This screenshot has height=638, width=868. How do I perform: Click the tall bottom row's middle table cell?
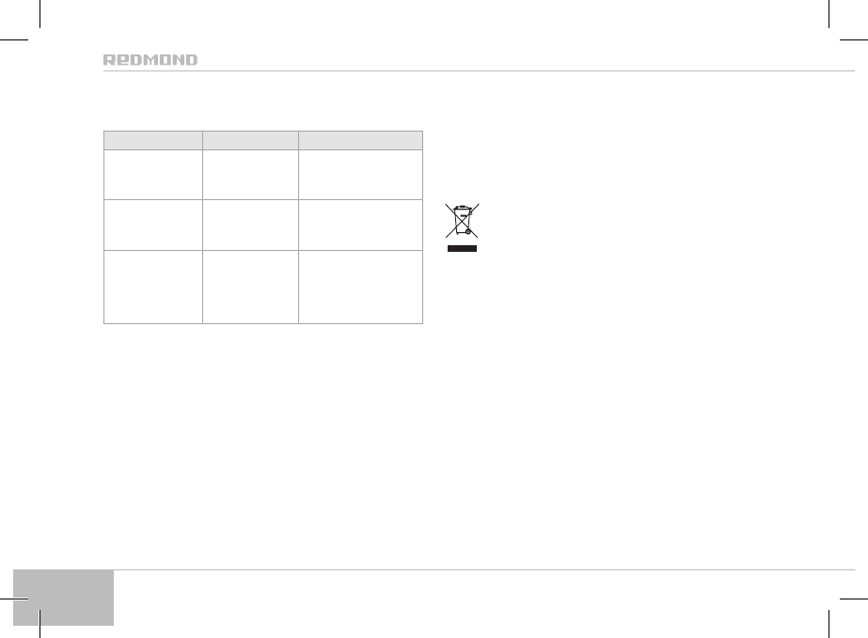coord(250,286)
